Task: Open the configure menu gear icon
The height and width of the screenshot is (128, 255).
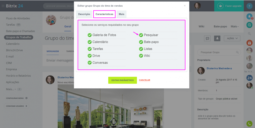Action: (x=26, y=98)
